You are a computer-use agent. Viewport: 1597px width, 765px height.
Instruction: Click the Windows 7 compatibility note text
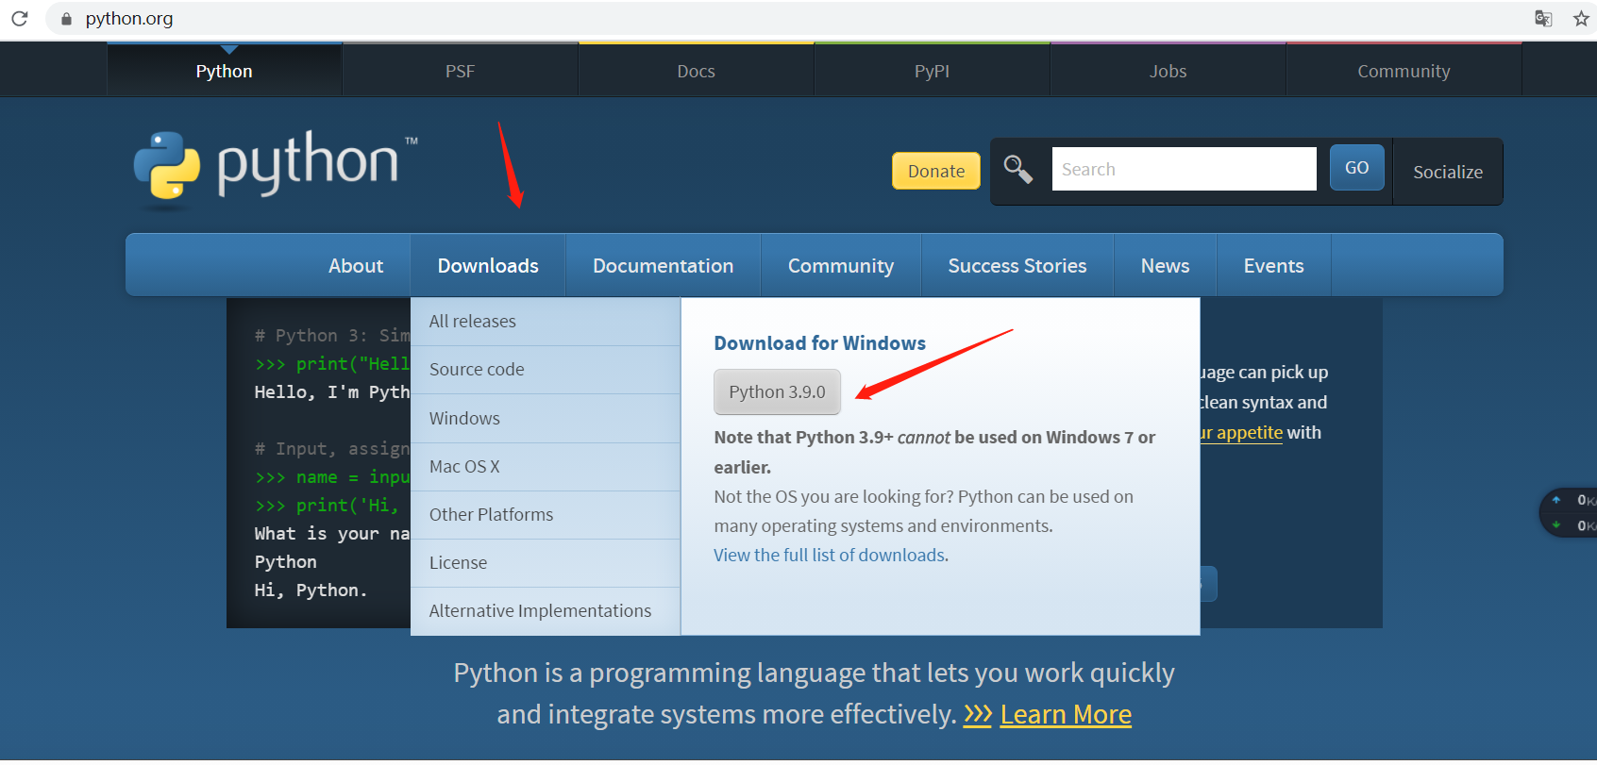pyautogui.click(x=934, y=452)
